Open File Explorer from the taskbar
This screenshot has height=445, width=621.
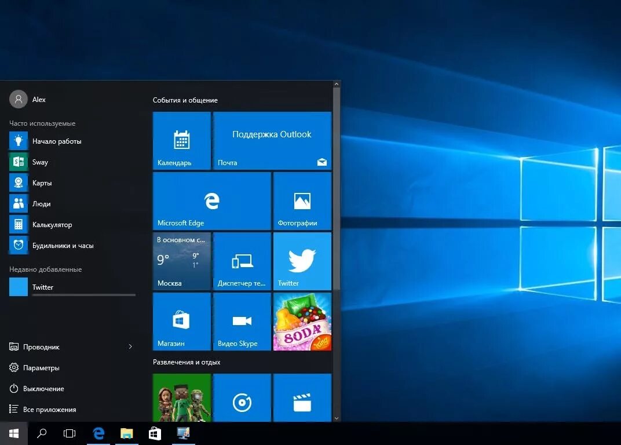pos(126,433)
